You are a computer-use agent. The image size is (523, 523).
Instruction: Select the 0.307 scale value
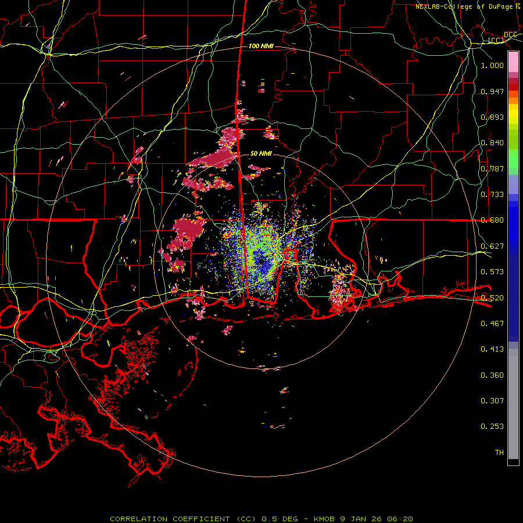492,401
